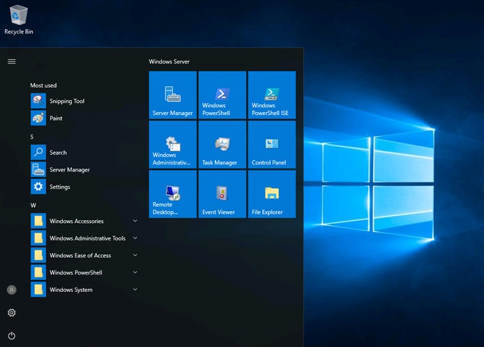Open Search app in the S section
Screen dimensions: 484x347
[x=84, y=153]
